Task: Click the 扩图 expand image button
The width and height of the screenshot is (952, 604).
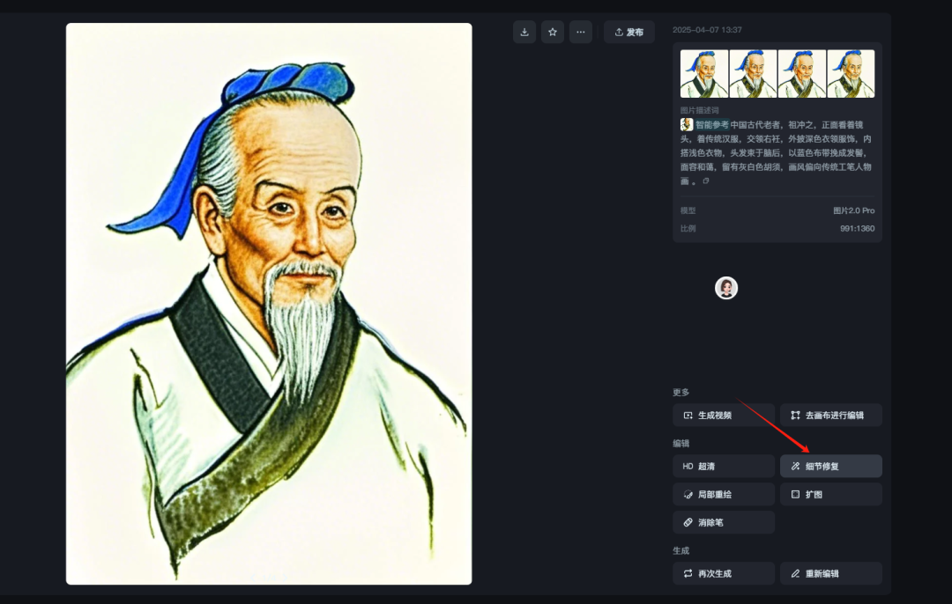Action: [x=831, y=494]
